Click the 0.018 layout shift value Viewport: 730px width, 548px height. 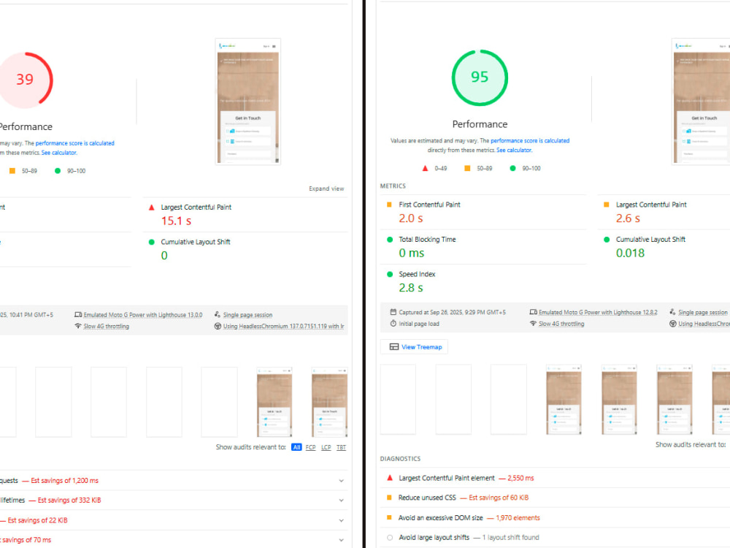pos(631,253)
